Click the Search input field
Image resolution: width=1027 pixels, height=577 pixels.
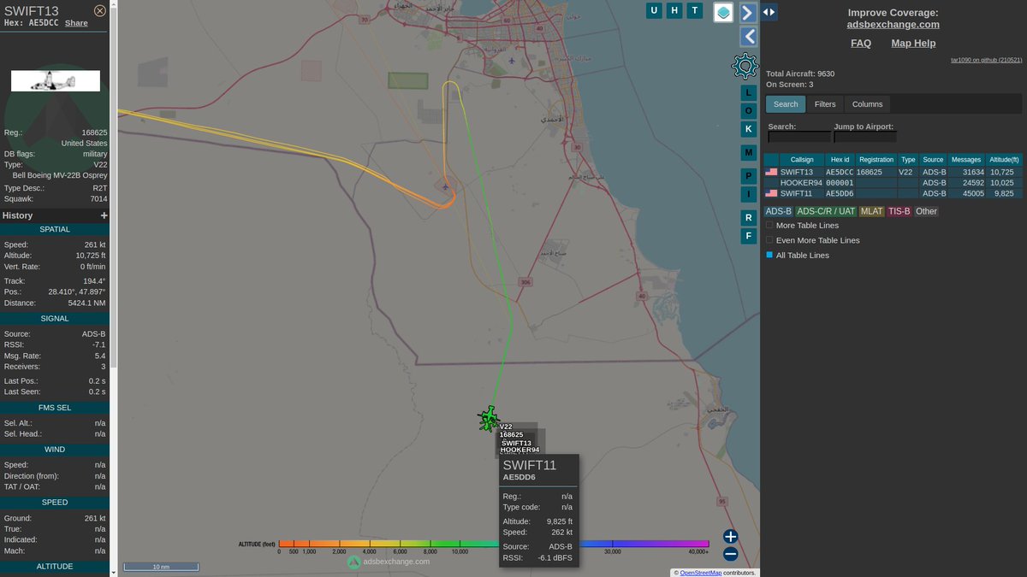pyautogui.click(x=799, y=137)
